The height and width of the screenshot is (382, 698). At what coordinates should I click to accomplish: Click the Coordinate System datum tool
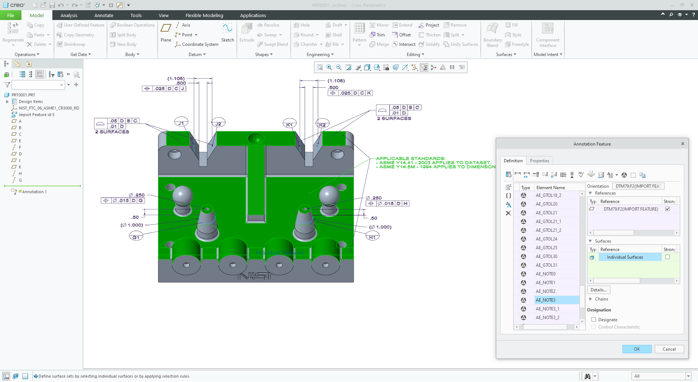pyautogui.click(x=197, y=44)
